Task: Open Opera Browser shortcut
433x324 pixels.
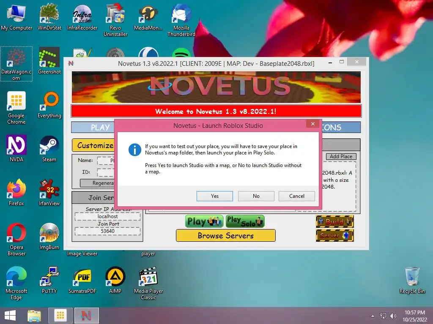Action: click(x=16, y=240)
